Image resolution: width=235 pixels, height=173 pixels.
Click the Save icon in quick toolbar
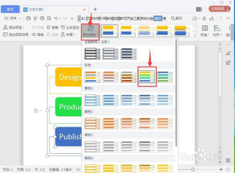28,18
